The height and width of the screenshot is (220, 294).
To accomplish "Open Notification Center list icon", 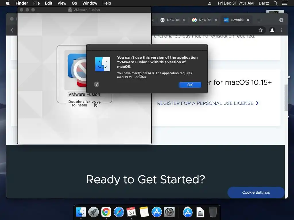I will click(x=285, y=3).
